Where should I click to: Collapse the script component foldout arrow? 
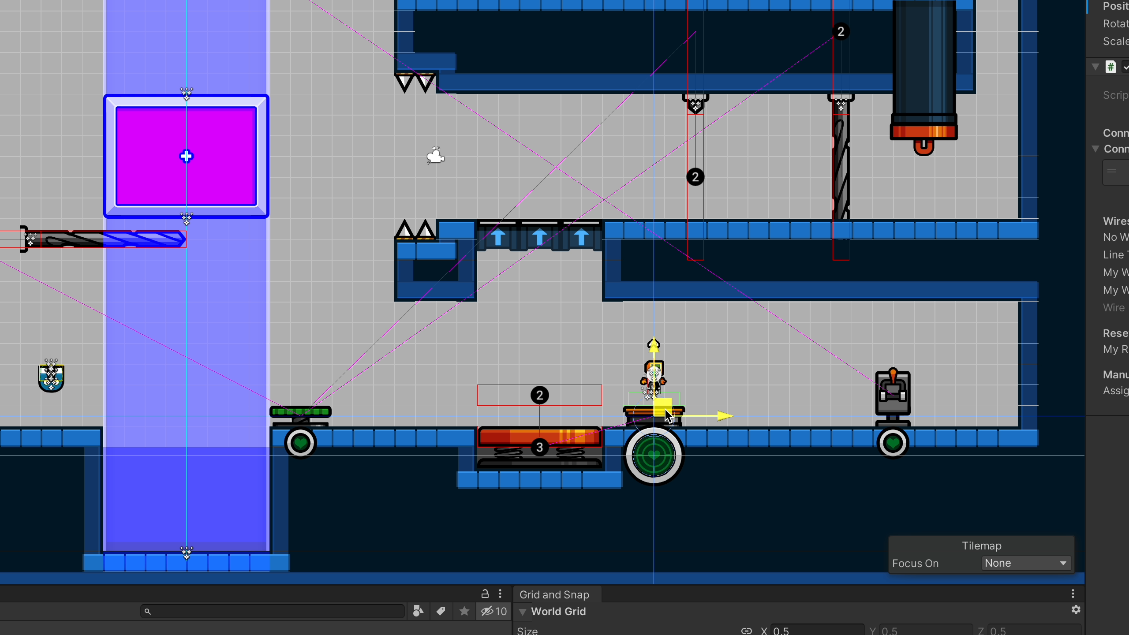[x=1095, y=67]
